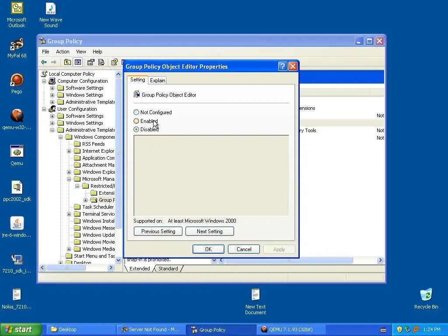
Task: Click the Up One Level toolbar icon
Action: (67, 62)
